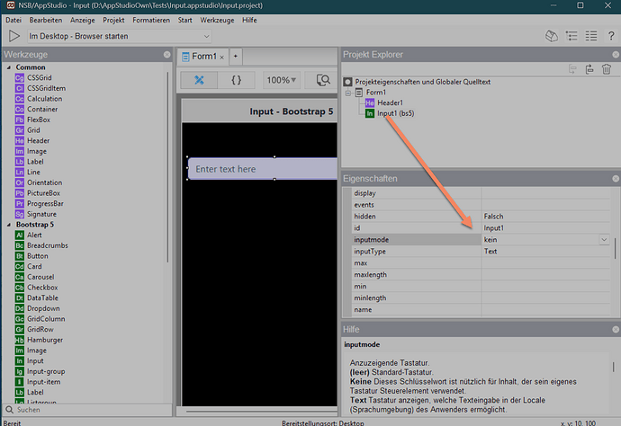Viewport: 621px width, 426px height.
Task: Open the Formatieren menu
Action: 151,20
